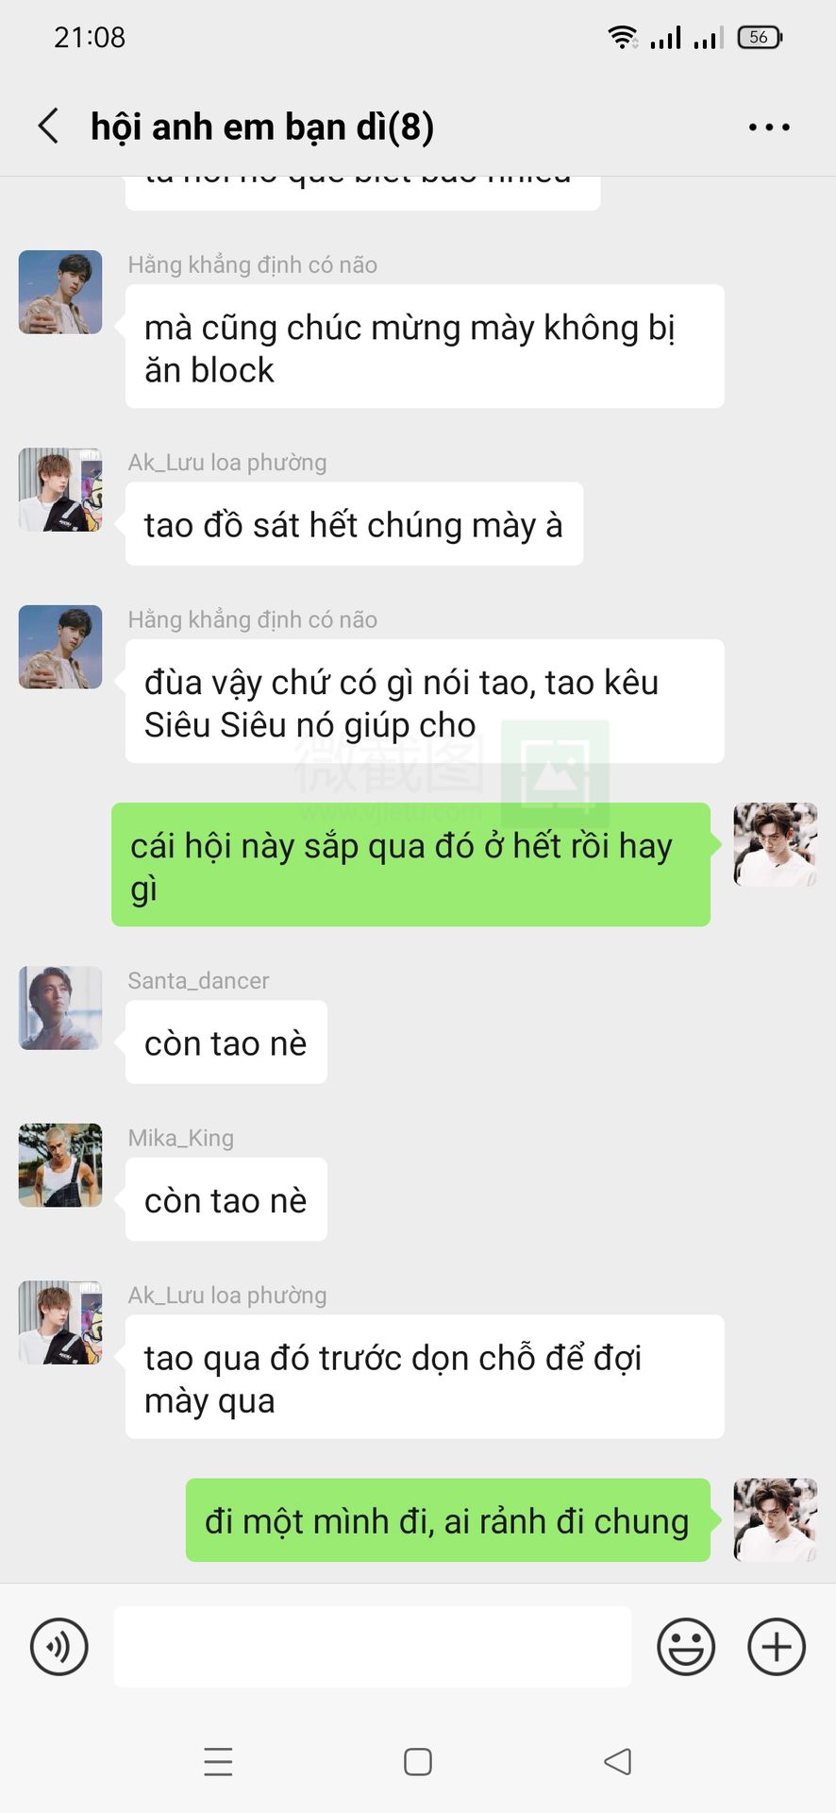Switch to voice message input
Screen dimensions: 836x1813
[59, 1647]
